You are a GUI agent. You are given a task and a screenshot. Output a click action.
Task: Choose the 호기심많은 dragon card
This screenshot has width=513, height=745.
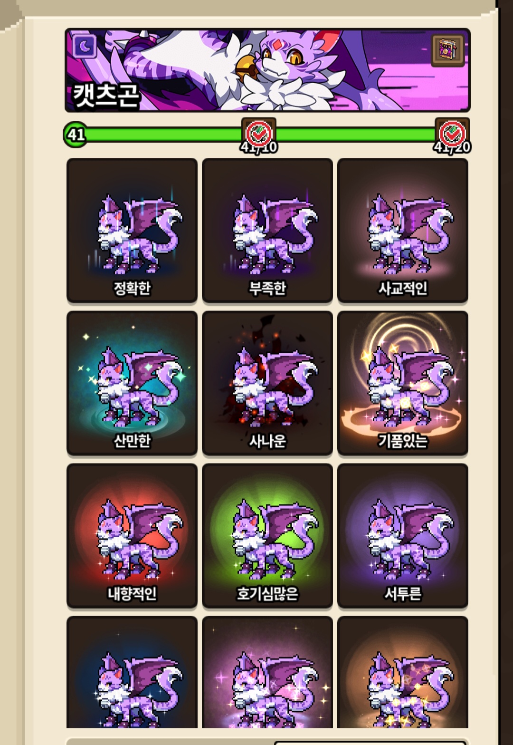pyautogui.click(x=267, y=536)
